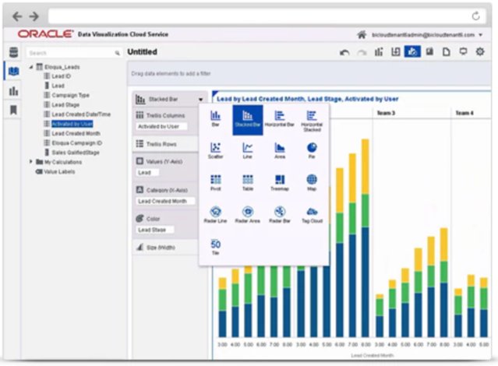Select the Tag Cloud visualization
Screen dimensions: 498x366
(x=312, y=215)
